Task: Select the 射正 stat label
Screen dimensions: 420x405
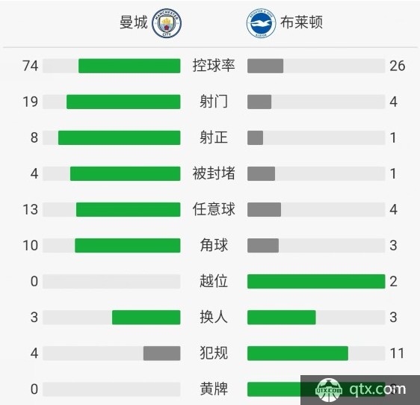Action: 214,137
